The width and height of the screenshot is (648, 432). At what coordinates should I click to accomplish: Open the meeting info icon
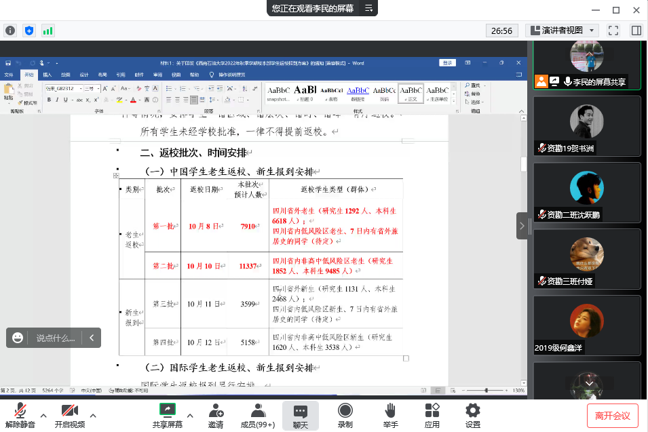(10, 31)
